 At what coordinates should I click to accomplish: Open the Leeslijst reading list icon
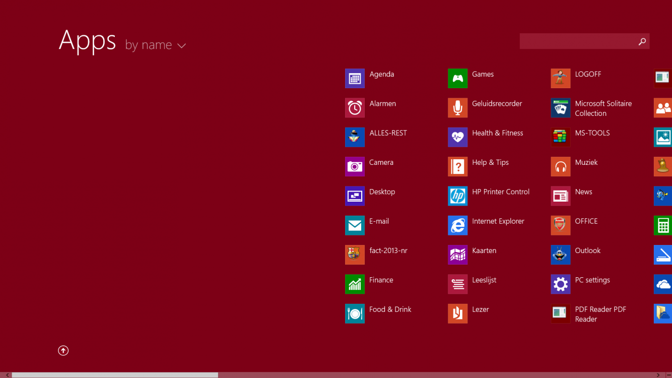point(457,284)
